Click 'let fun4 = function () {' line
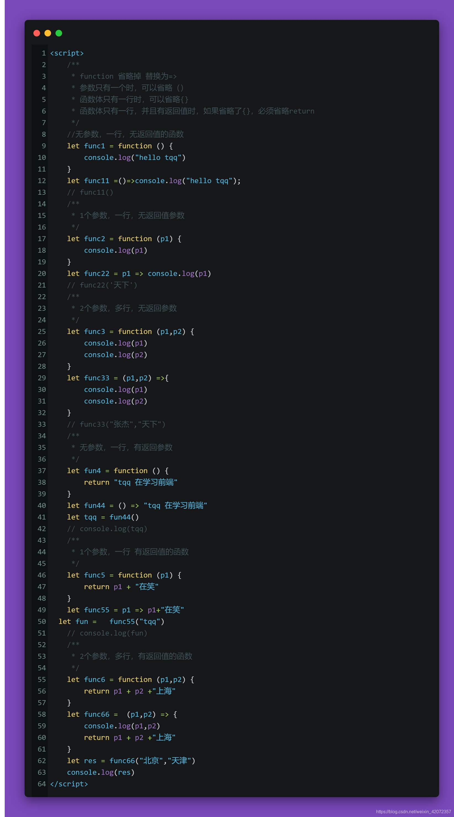The image size is (454, 817). pyautogui.click(x=118, y=471)
